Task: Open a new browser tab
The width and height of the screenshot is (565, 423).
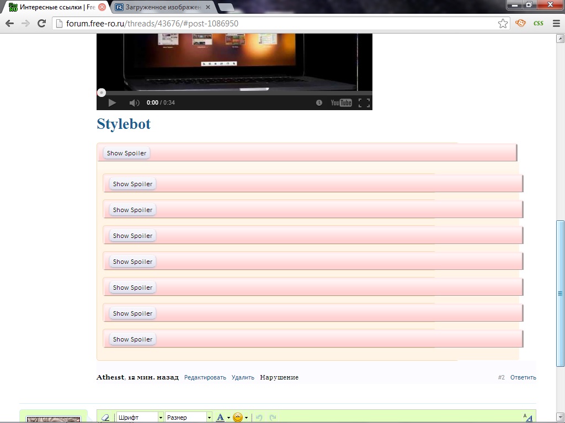Action: (x=226, y=7)
